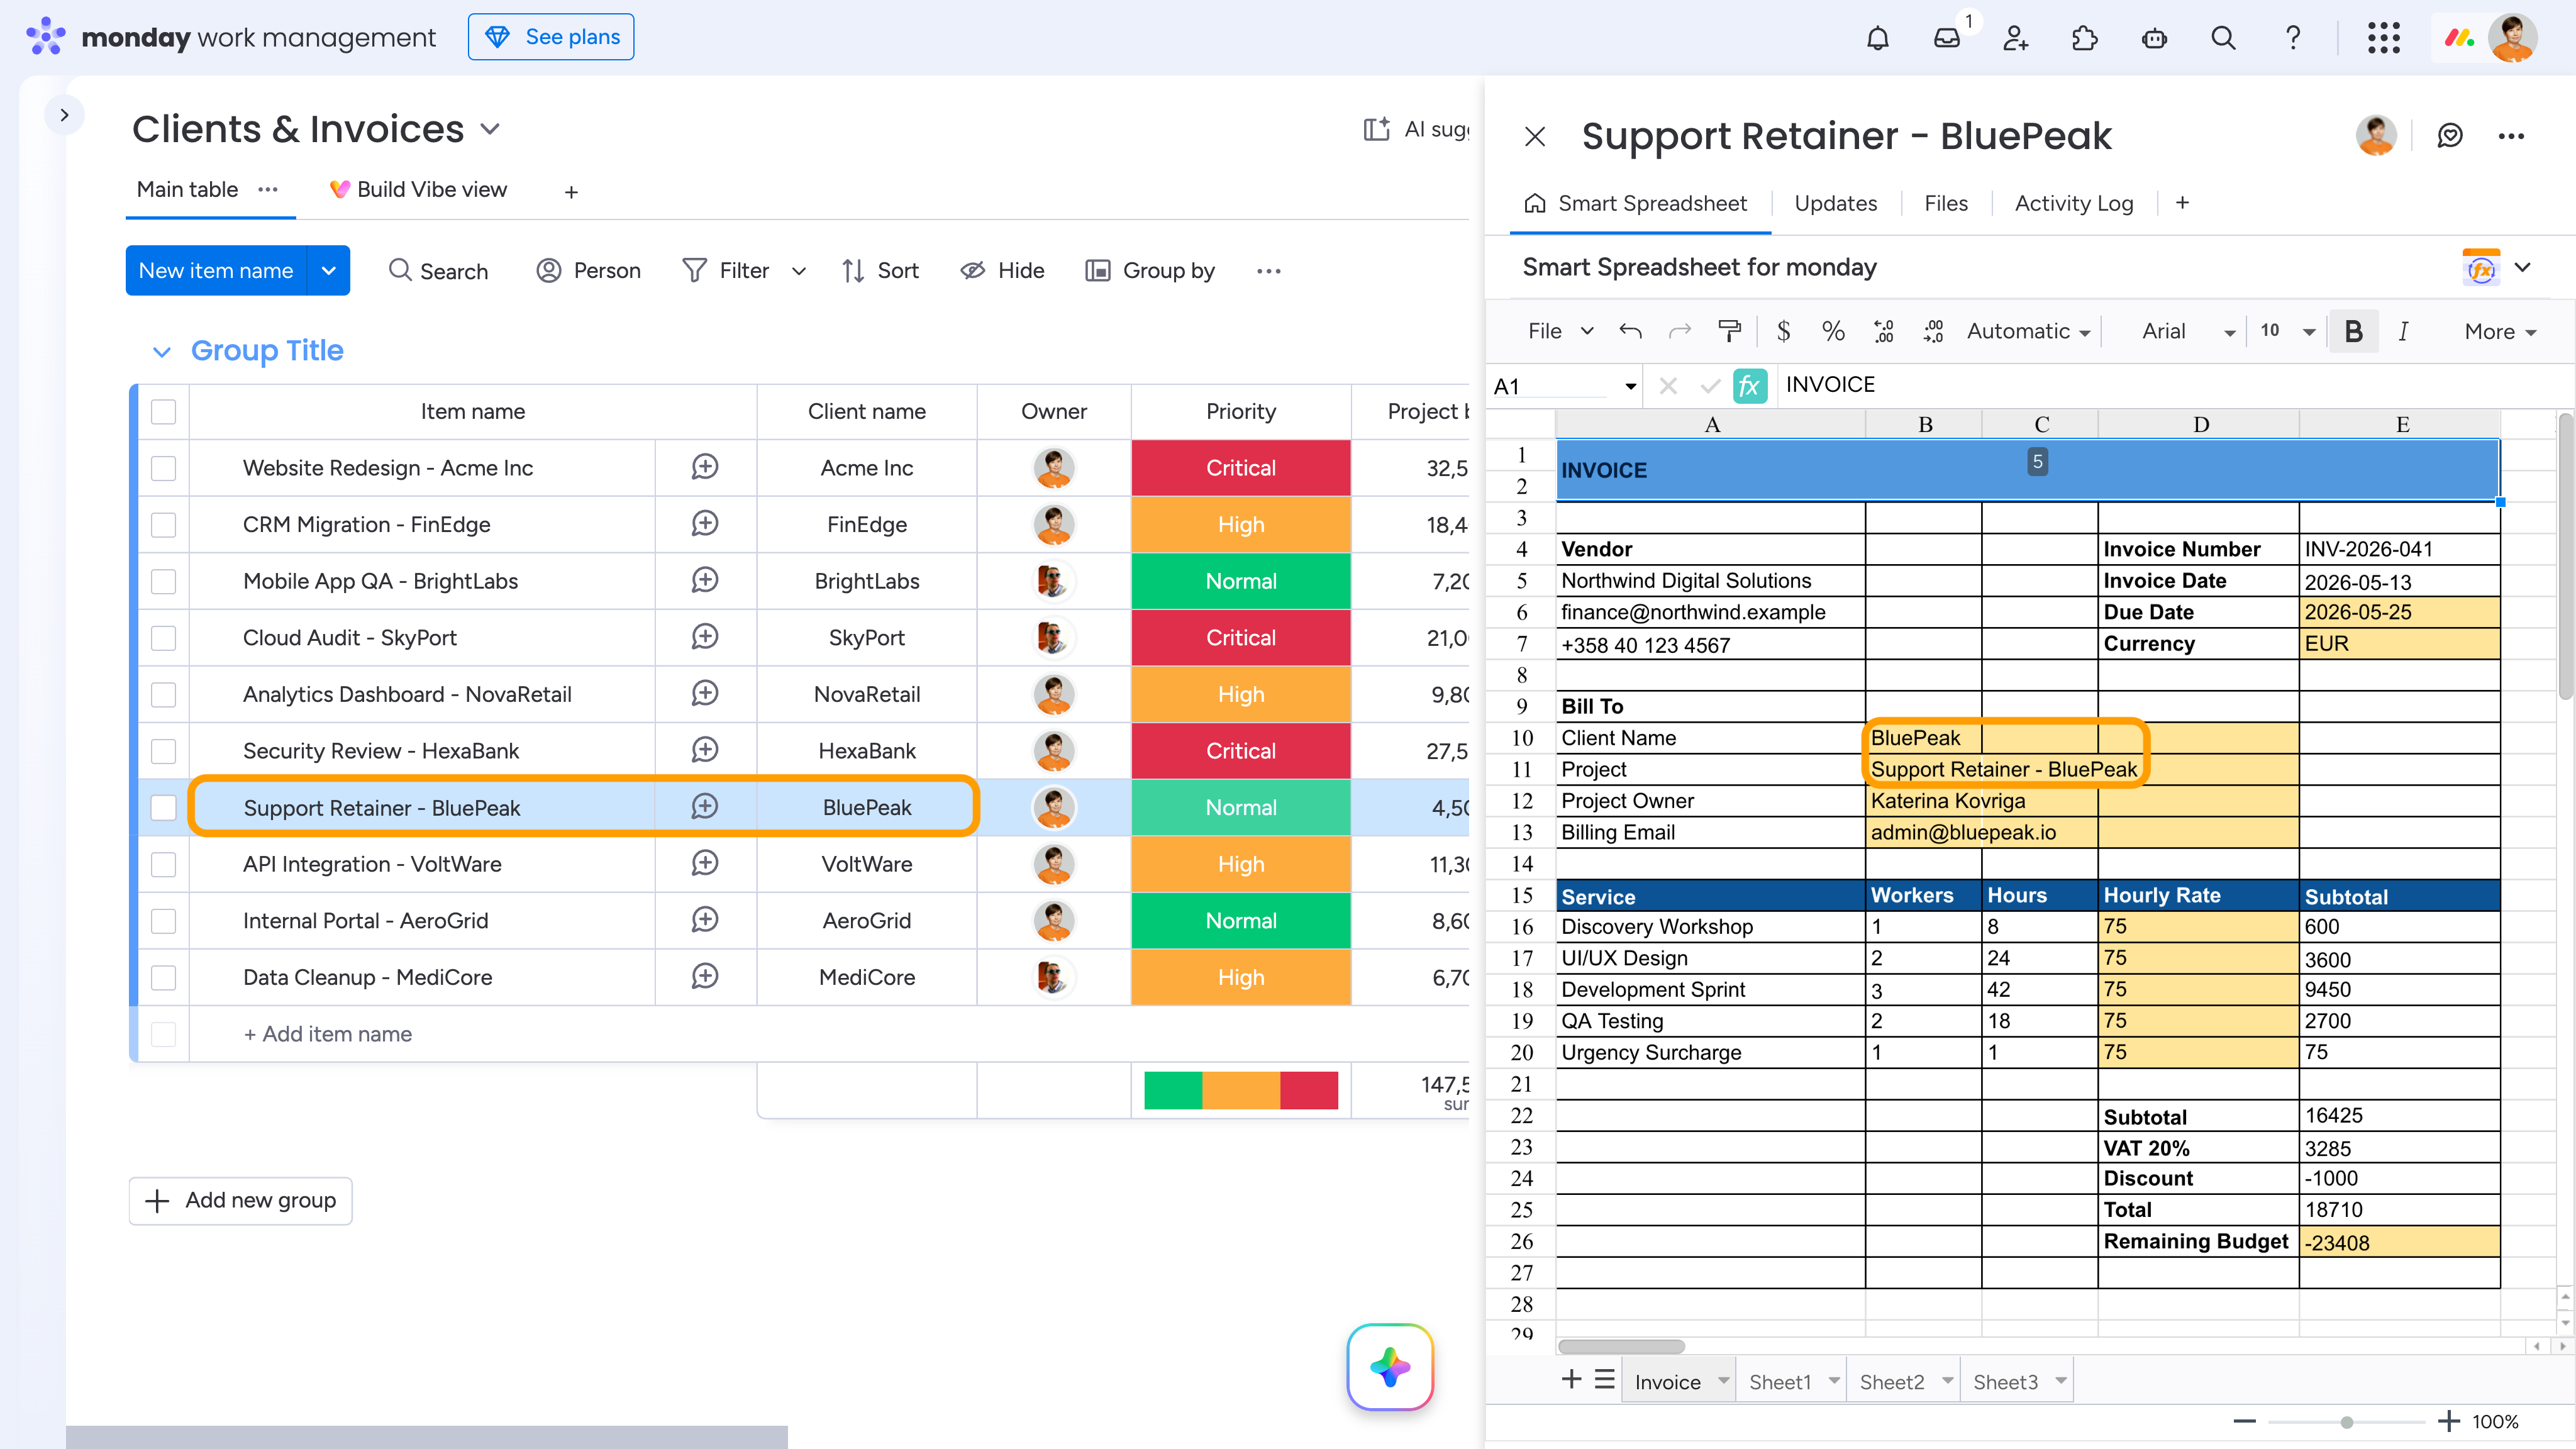Check the Website Redesign - Acme Inc row
Viewport: 2576px width, 1449px height.
(x=163, y=468)
